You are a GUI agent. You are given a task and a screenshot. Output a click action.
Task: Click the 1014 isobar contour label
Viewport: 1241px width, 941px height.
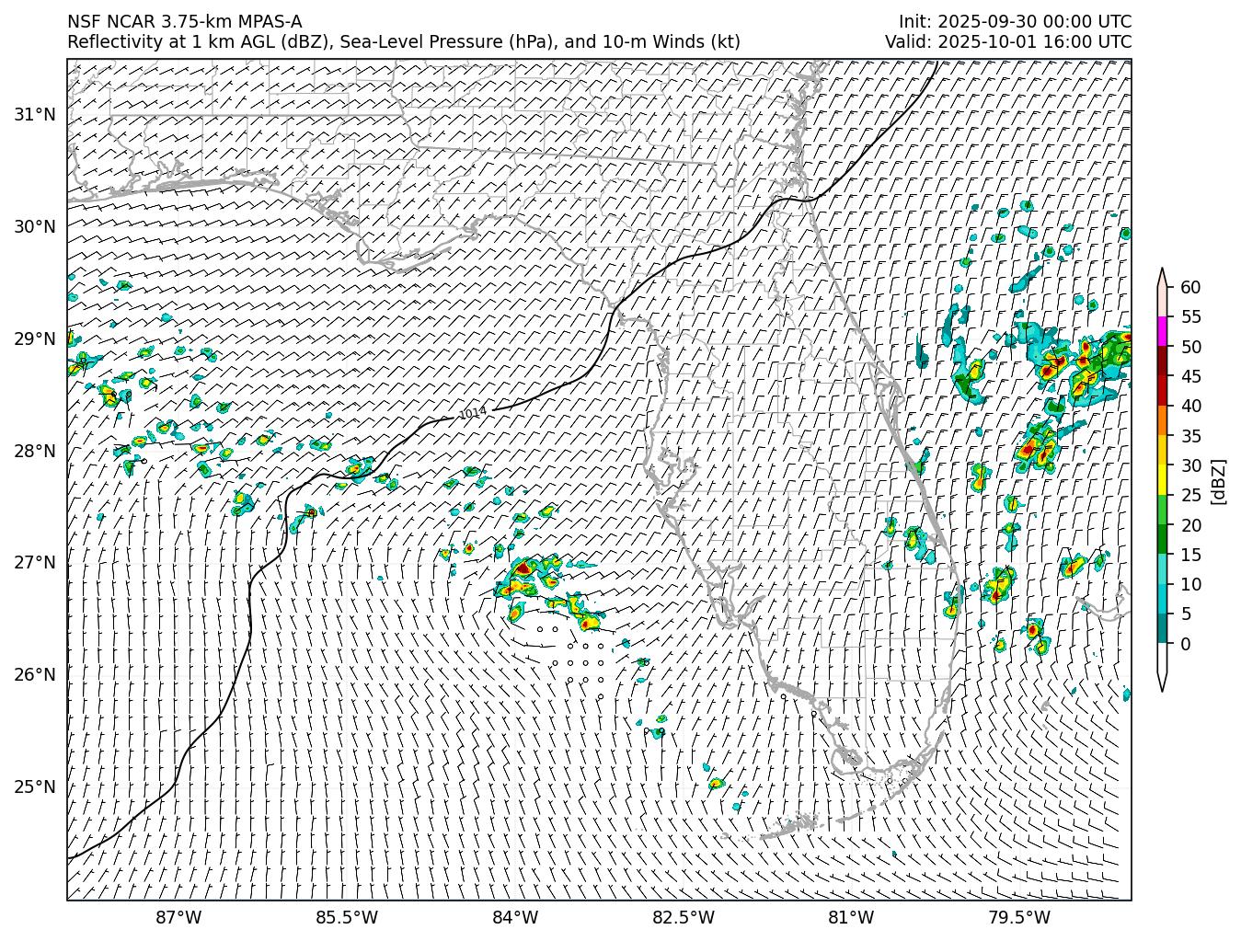click(472, 413)
